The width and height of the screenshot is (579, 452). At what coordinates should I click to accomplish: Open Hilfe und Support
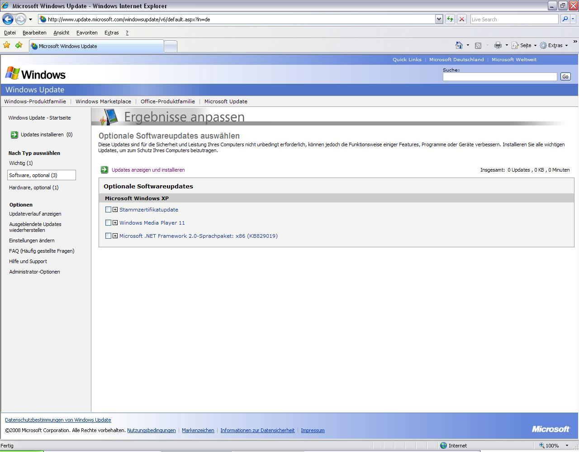pos(28,261)
